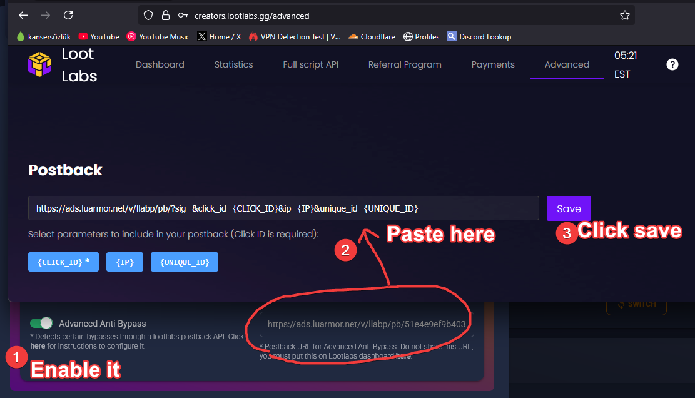Insert the {CLICK_ID} parameter
Screen dimensions: 695x398
pos(63,262)
